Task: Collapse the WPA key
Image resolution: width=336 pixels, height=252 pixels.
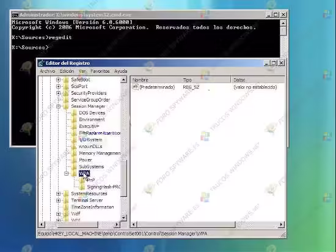Action: point(67,173)
